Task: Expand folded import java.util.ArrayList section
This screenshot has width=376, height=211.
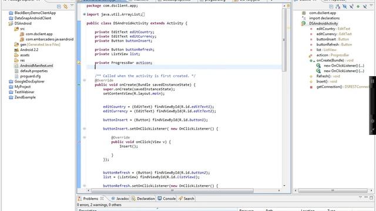Action: (x=85, y=14)
